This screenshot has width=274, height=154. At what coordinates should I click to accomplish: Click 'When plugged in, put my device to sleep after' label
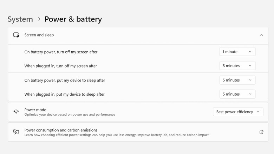coord(64,94)
